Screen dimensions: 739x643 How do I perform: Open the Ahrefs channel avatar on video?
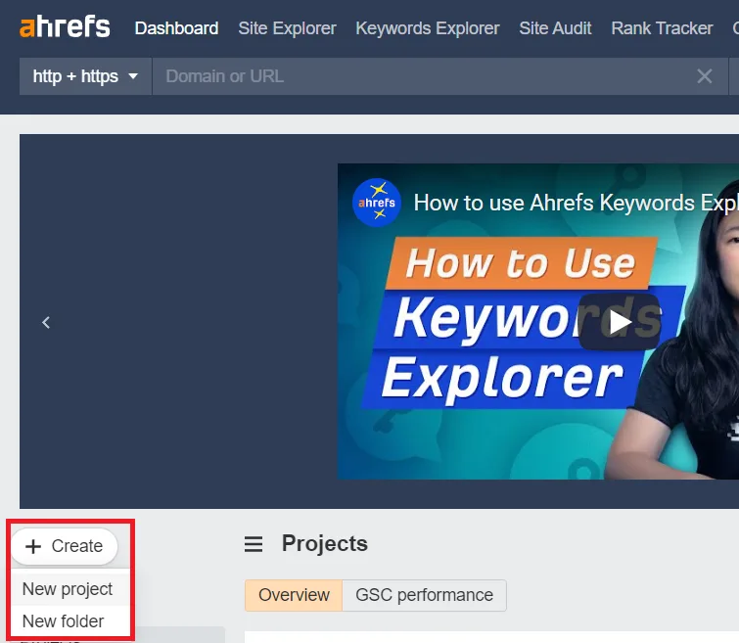[x=377, y=203]
